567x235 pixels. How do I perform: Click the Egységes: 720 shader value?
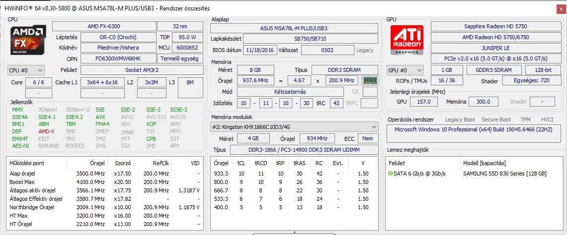coord(532,81)
